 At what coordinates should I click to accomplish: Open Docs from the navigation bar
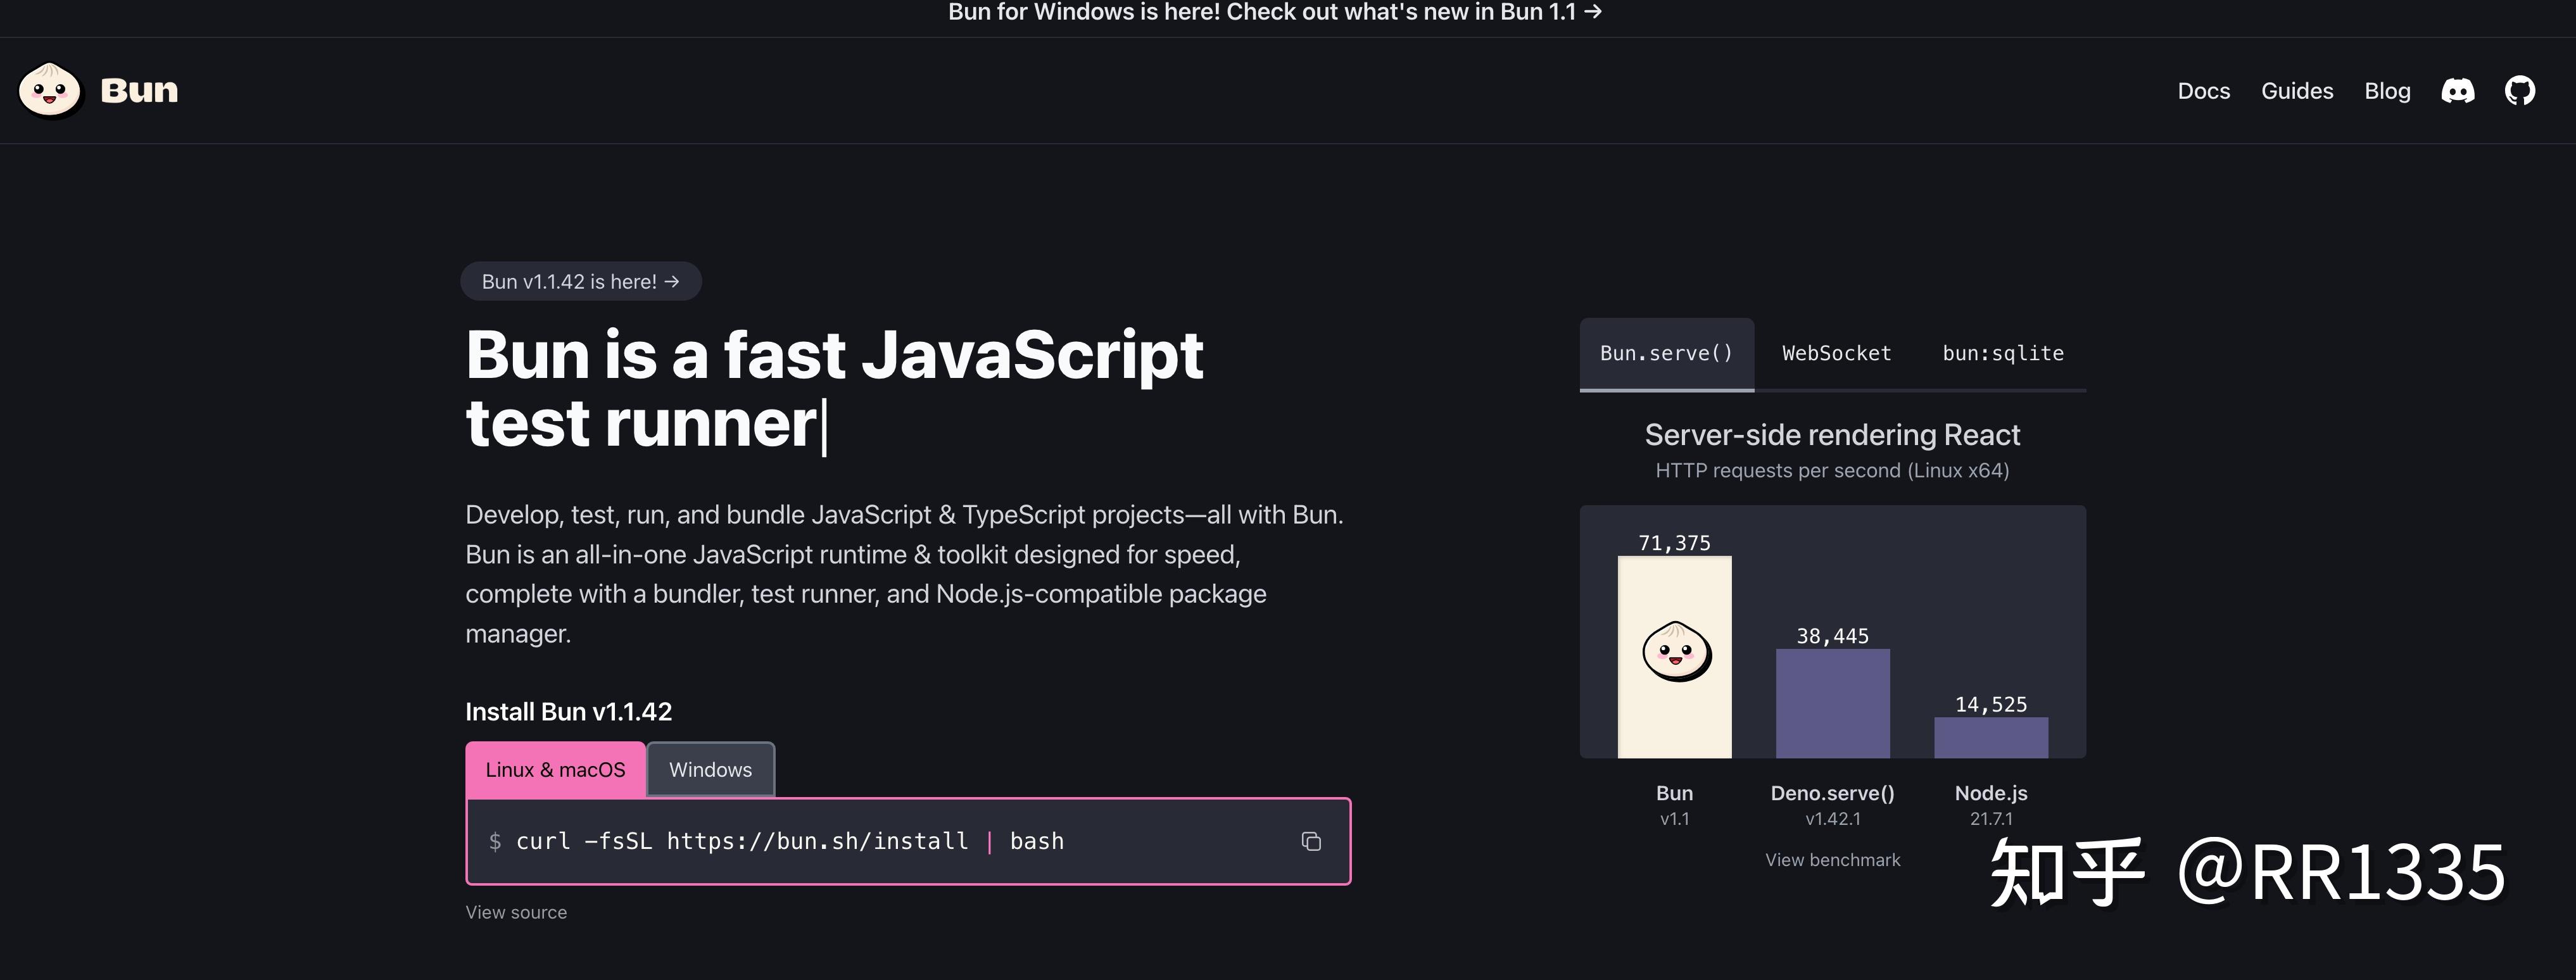[2204, 90]
